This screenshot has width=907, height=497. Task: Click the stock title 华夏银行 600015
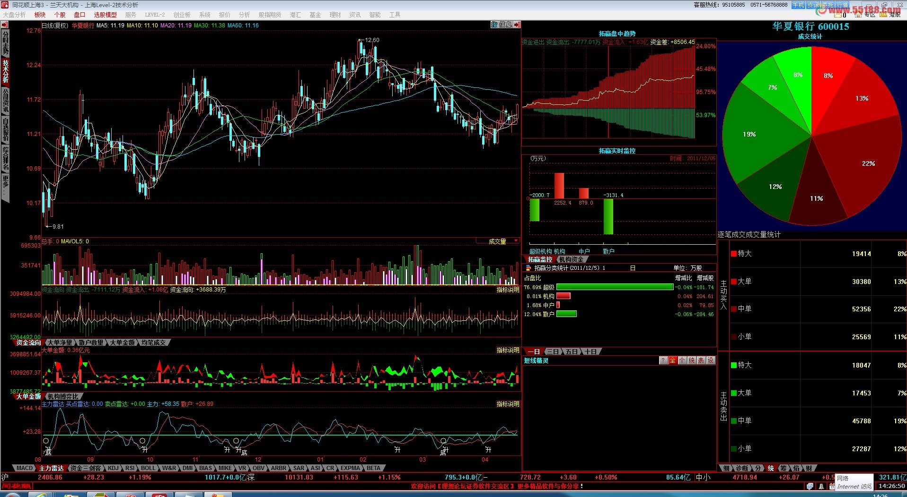tap(810, 26)
